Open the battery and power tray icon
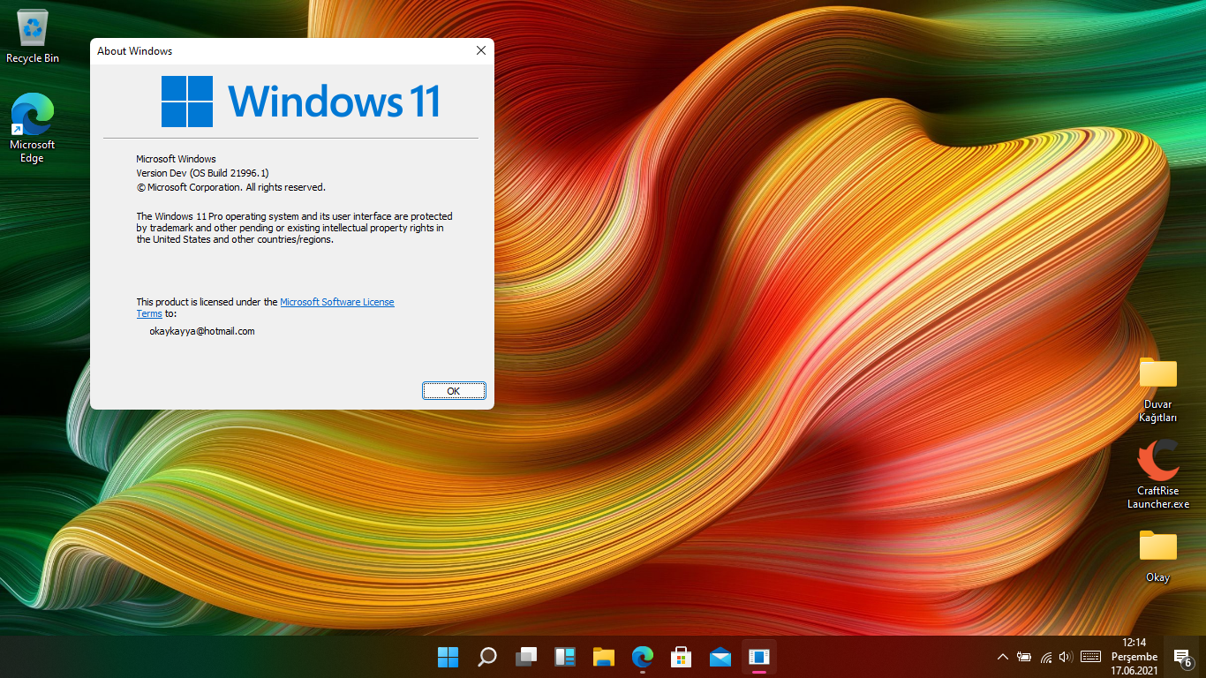Image resolution: width=1206 pixels, height=678 pixels. pyautogui.click(x=1024, y=657)
